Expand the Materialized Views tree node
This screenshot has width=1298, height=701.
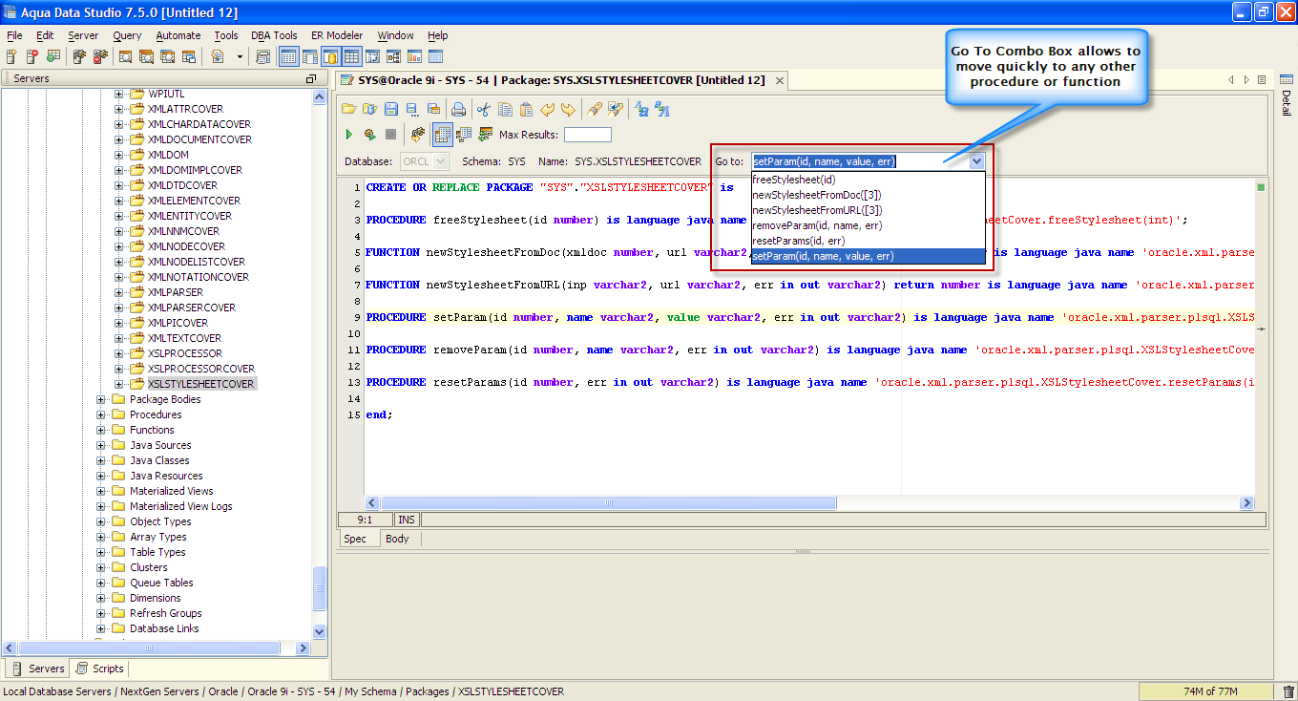102,491
